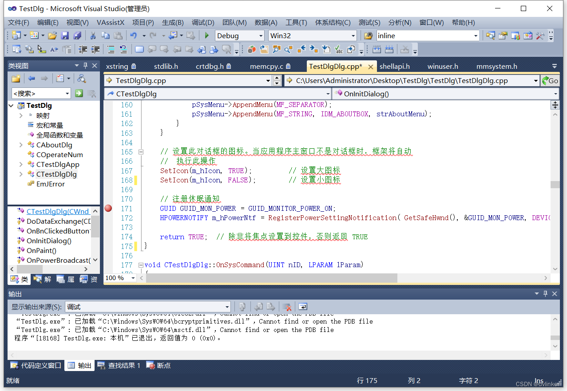Click the Go button in the navigation bar
567x391 pixels.
[x=550, y=80]
